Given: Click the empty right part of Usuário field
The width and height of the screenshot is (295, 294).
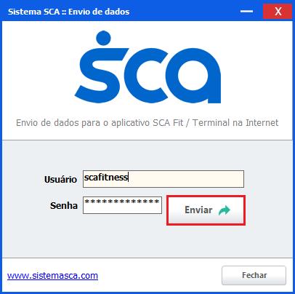Looking at the screenshot, I should 187,179.
